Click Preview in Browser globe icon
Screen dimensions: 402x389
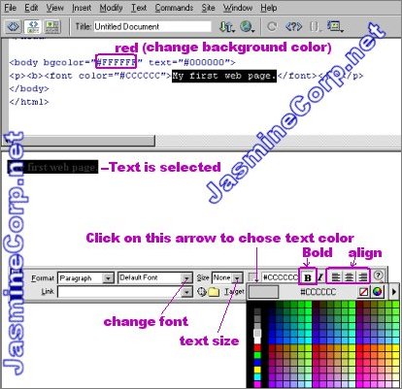coord(247,26)
